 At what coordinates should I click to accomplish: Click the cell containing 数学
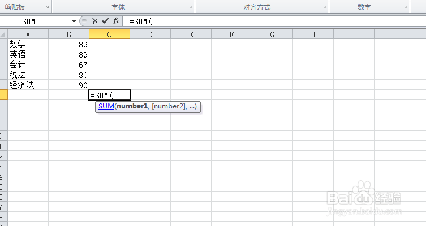(x=28, y=44)
